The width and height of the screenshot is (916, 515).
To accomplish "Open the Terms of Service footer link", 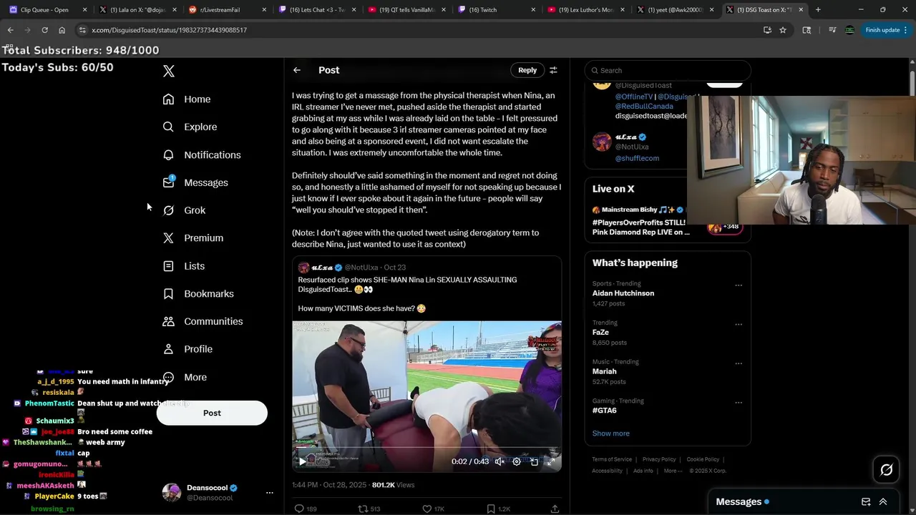I will [x=612, y=459].
